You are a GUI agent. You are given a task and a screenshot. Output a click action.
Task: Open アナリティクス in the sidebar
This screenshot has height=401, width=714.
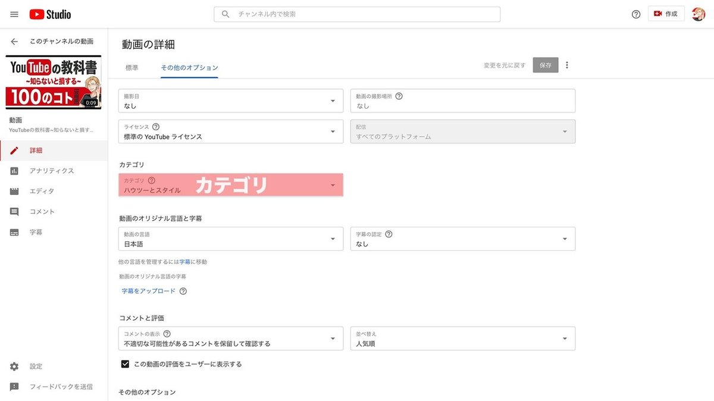click(54, 171)
